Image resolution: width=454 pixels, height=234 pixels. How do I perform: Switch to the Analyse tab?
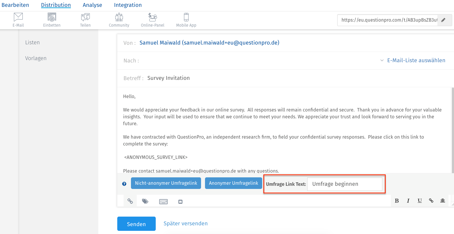click(92, 5)
